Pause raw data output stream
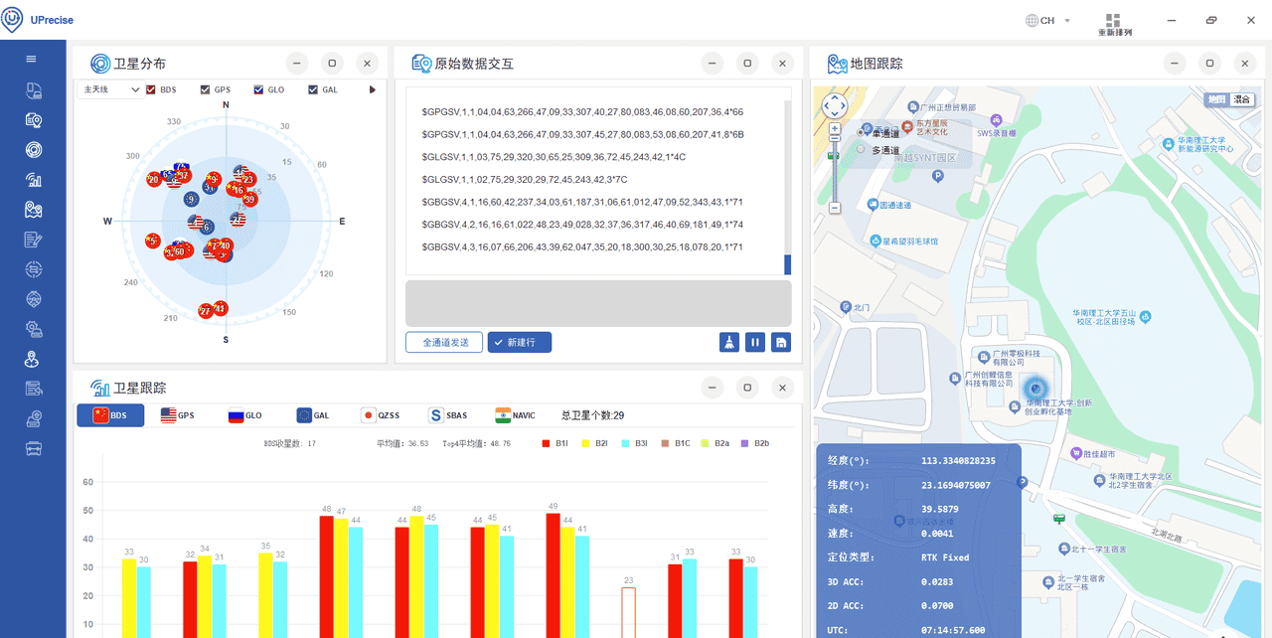 click(x=754, y=341)
